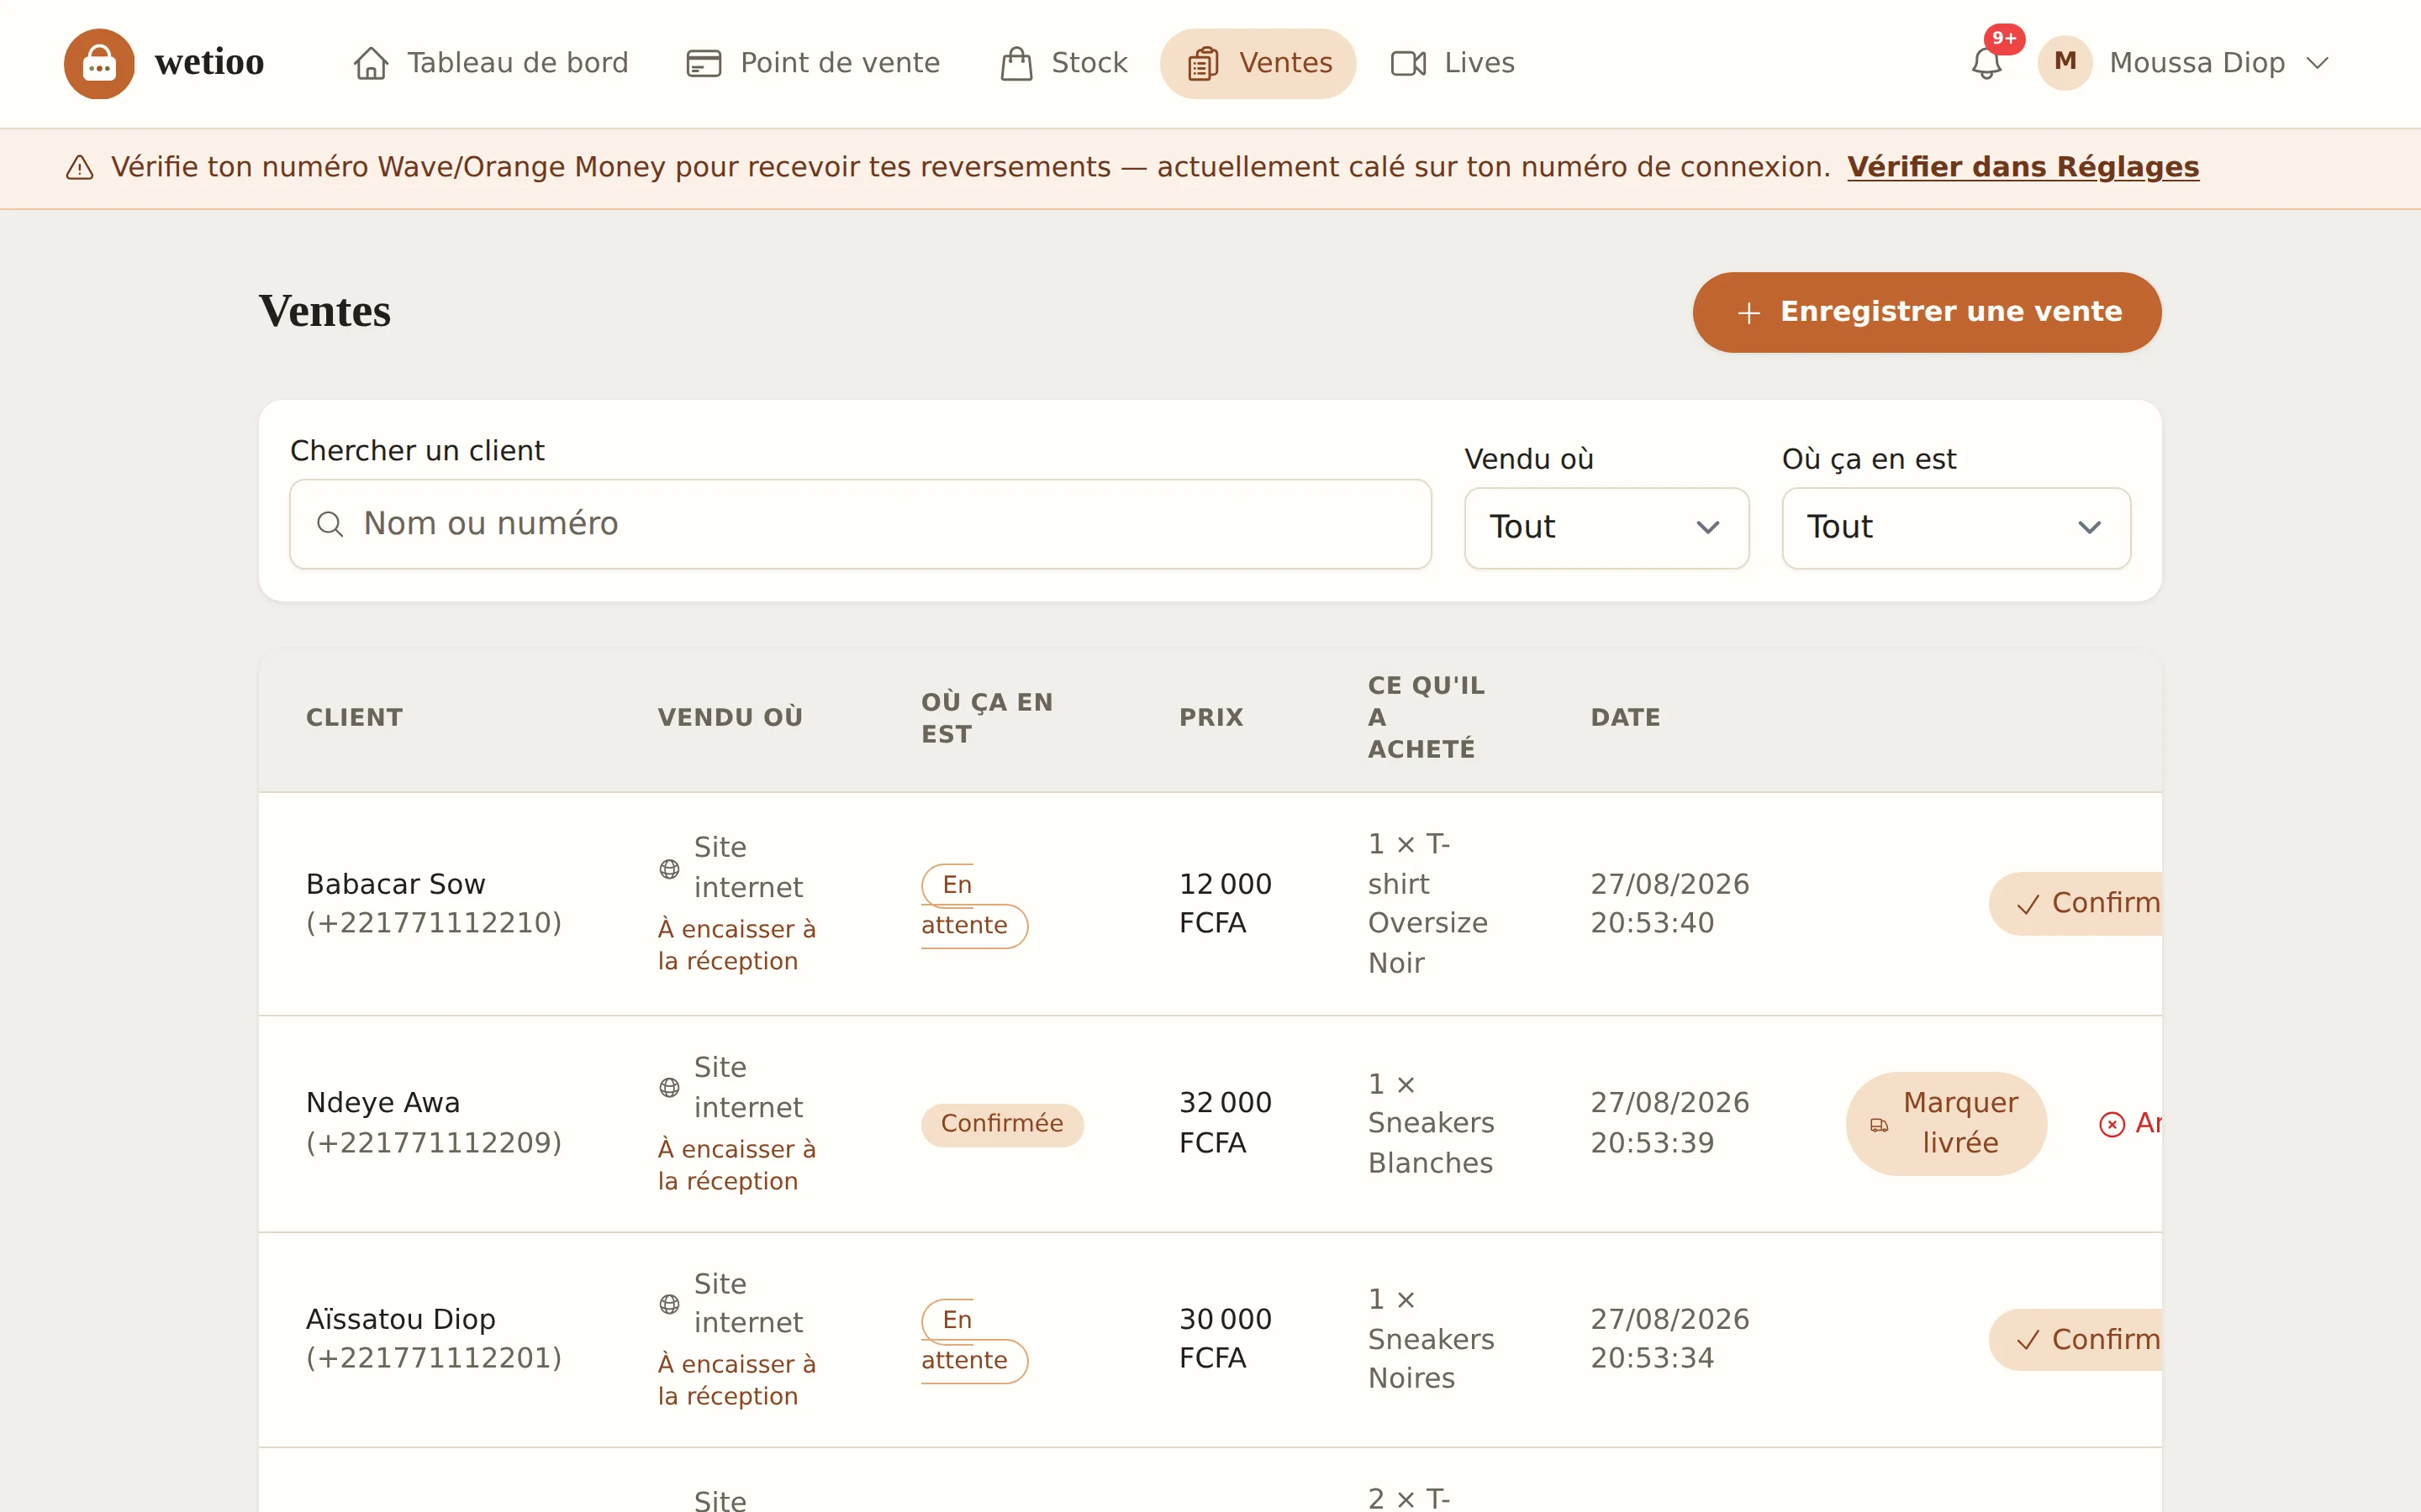This screenshot has width=2421, height=1512.
Task: Click the search magnifier icon
Action: (x=330, y=524)
